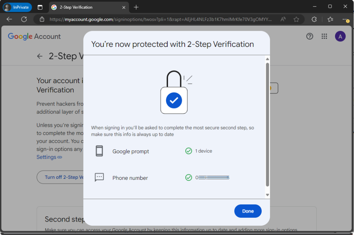
Task: Refresh the page with reload icon
Action: pyautogui.click(x=24, y=19)
